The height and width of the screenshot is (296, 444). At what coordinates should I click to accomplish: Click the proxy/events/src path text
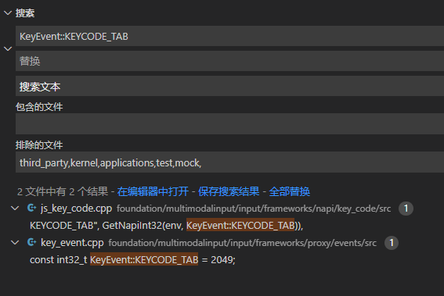coord(243,243)
